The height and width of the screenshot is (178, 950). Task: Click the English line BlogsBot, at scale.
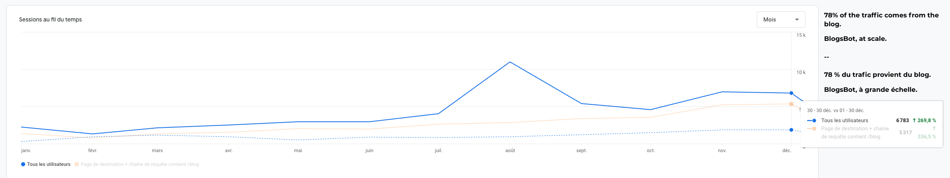tap(855, 39)
